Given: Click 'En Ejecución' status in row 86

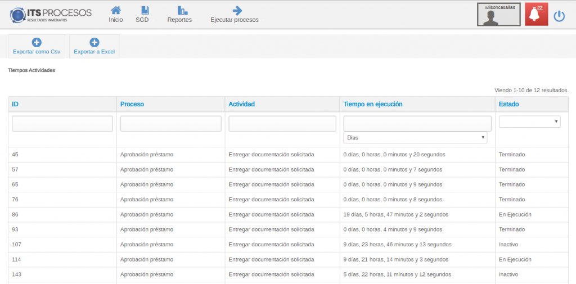Looking at the screenshot, I should [x=515, y=214].
